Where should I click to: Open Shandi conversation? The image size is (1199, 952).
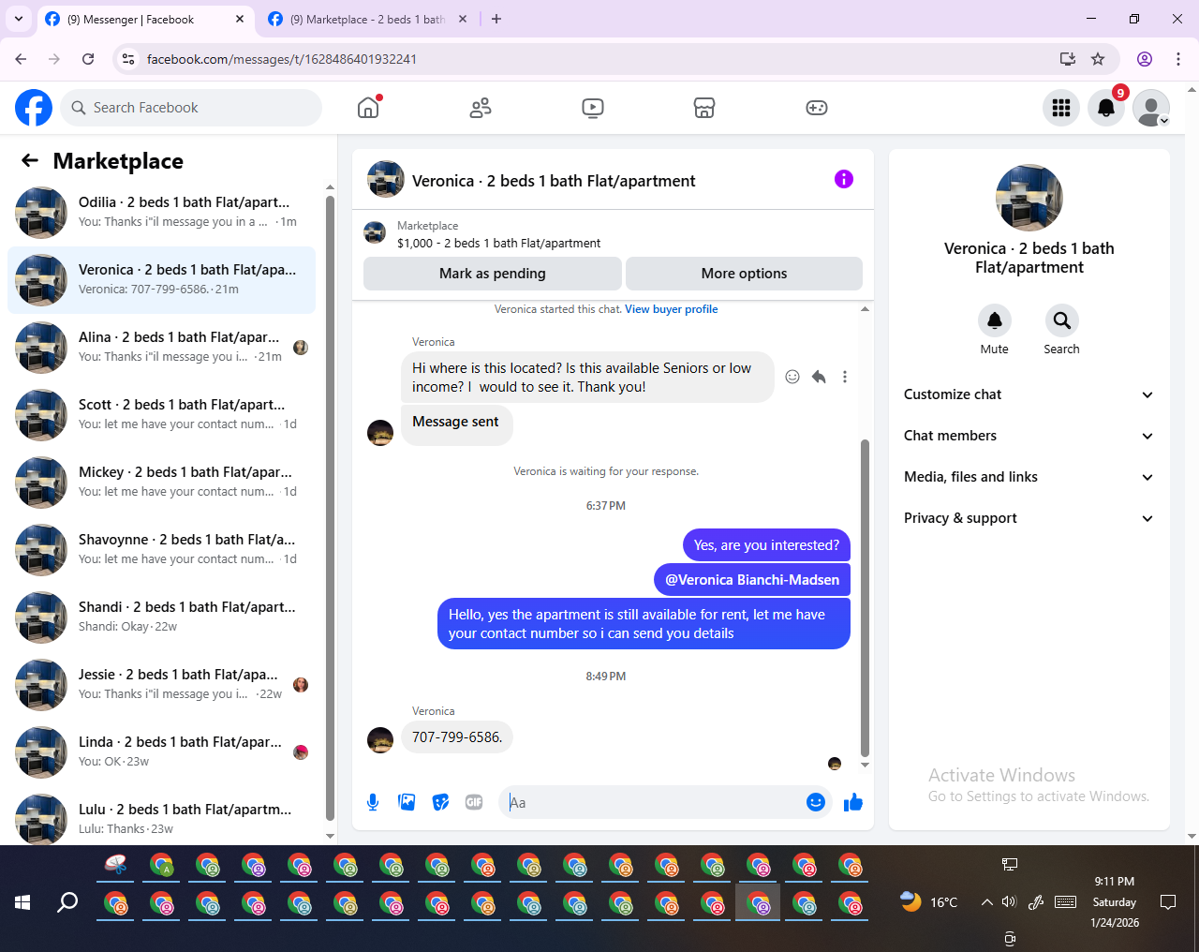click(x=161, y=617)
